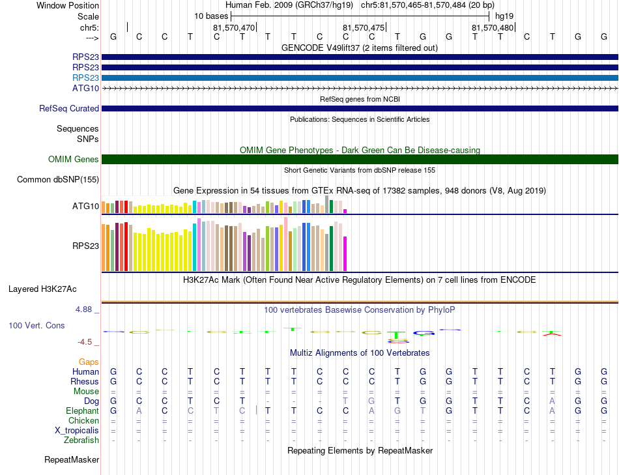Click the Rhesus alignment row label
Screen dimensions: 619x475
point(85,381)
